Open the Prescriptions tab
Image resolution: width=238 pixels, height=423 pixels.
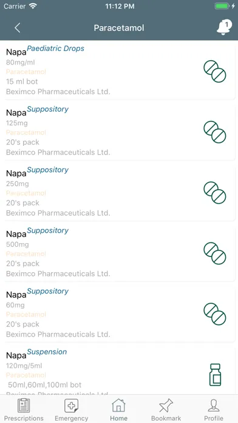click(24, 410)
